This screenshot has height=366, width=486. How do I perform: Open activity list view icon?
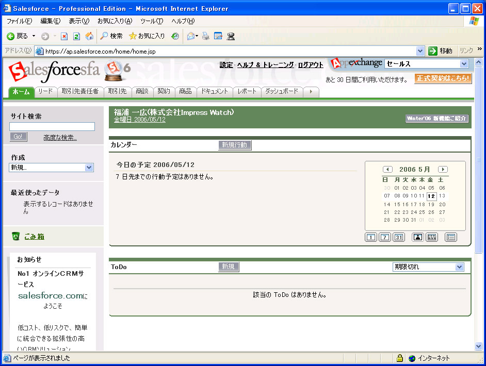pos(451,237)
